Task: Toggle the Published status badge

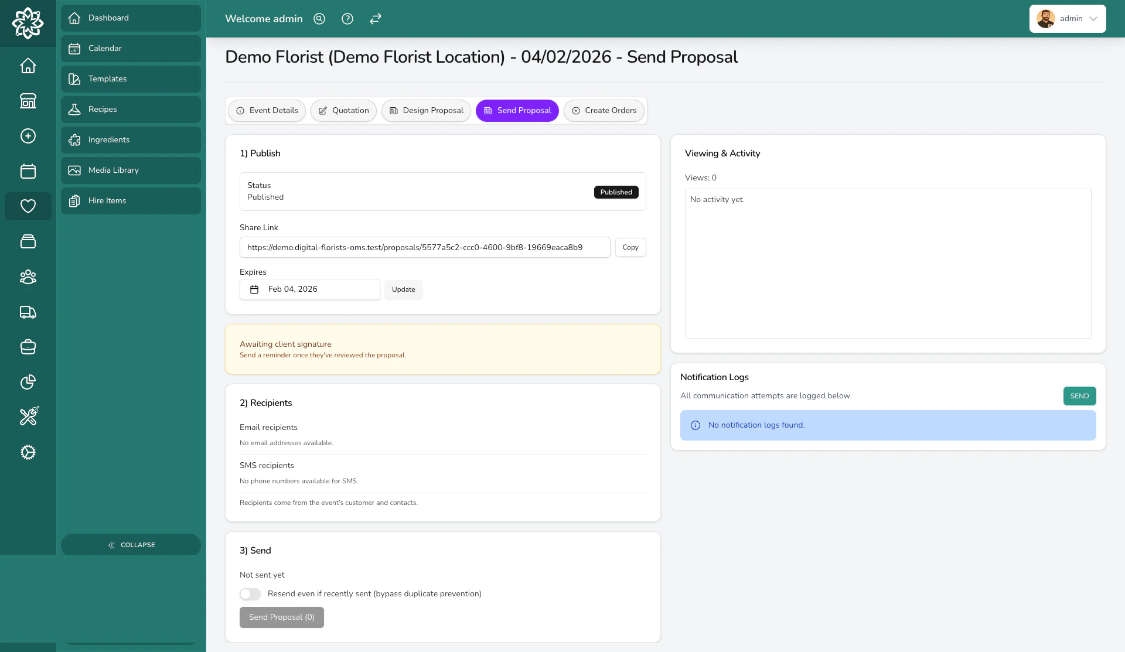Action: pos(616,192)
